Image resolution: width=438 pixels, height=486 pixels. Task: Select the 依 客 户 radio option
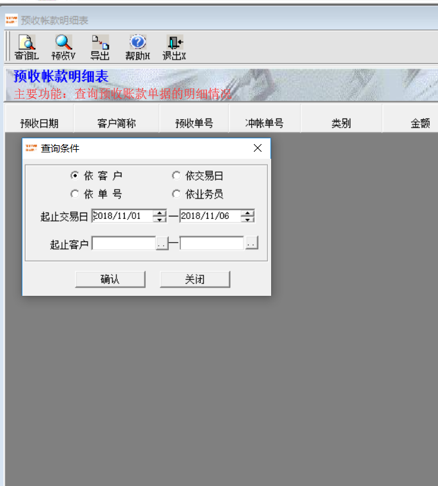coord(96,175)
